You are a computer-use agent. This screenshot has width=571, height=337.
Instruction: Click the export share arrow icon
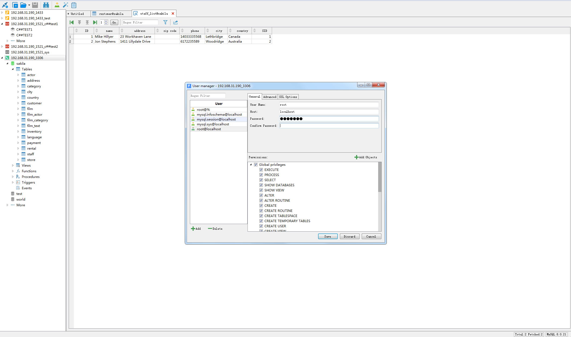176,22
